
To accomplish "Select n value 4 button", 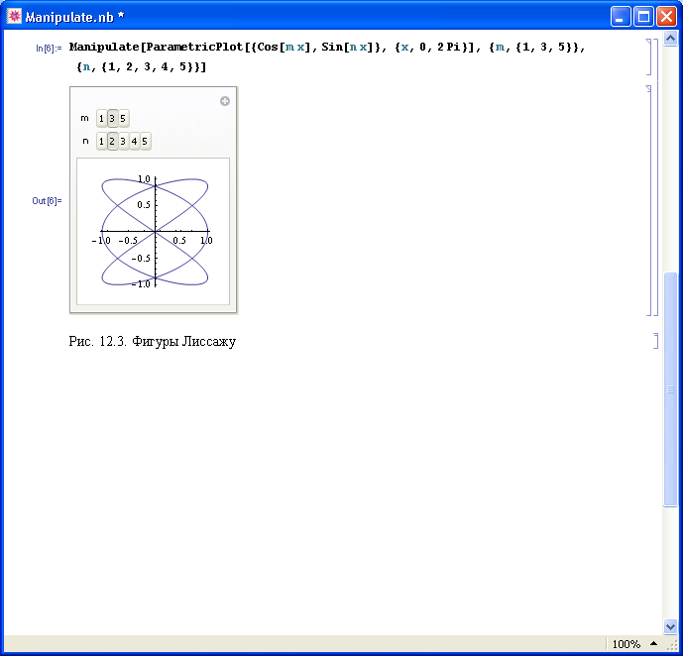I will pos(134,141).
